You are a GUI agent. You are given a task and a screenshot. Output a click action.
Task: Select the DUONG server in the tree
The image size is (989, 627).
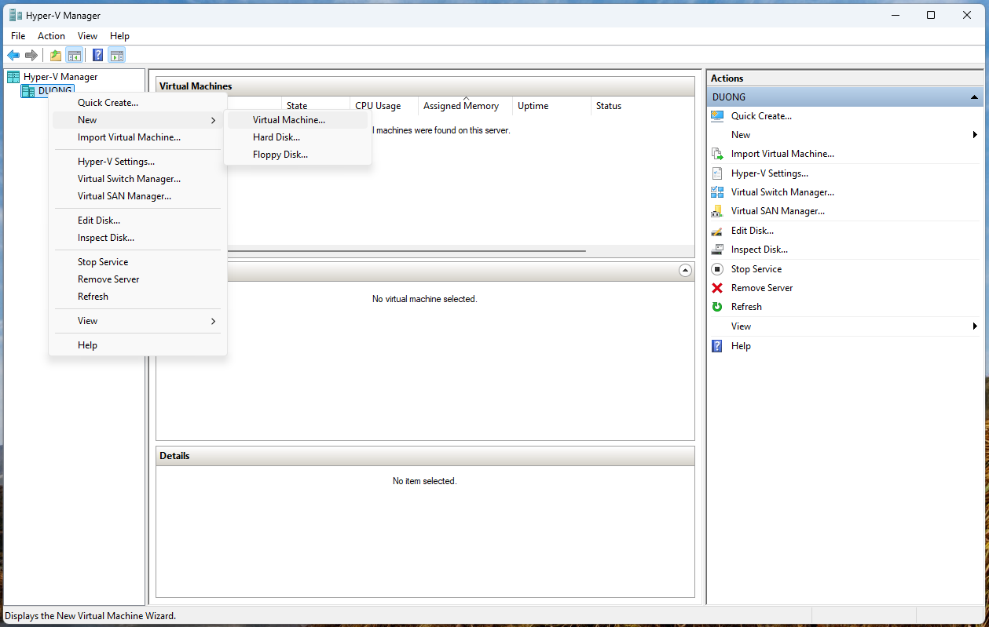[47, 91]
